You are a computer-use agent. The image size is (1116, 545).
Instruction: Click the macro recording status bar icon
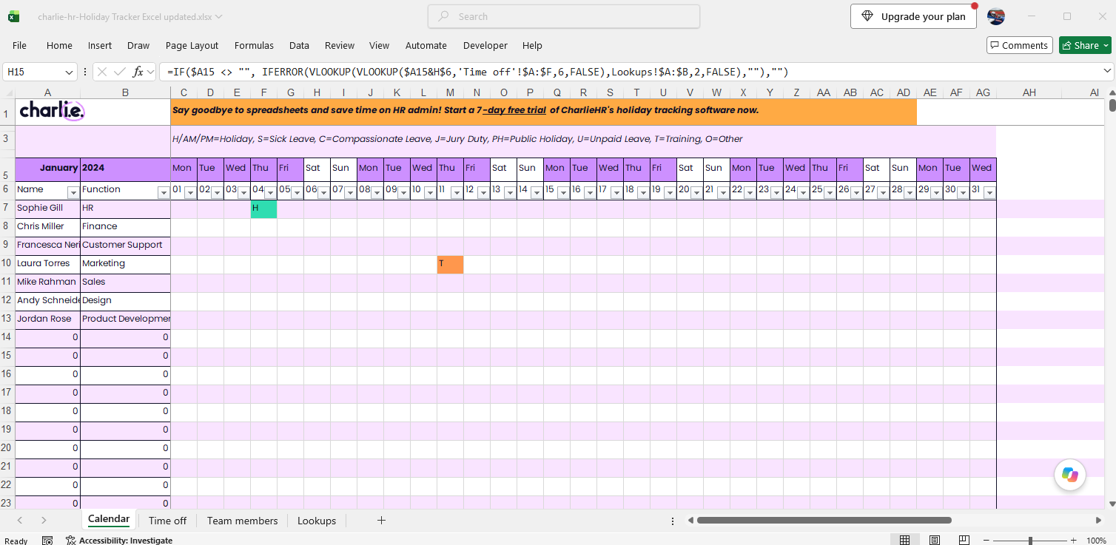pyautogui.click(x=47, y=541)
